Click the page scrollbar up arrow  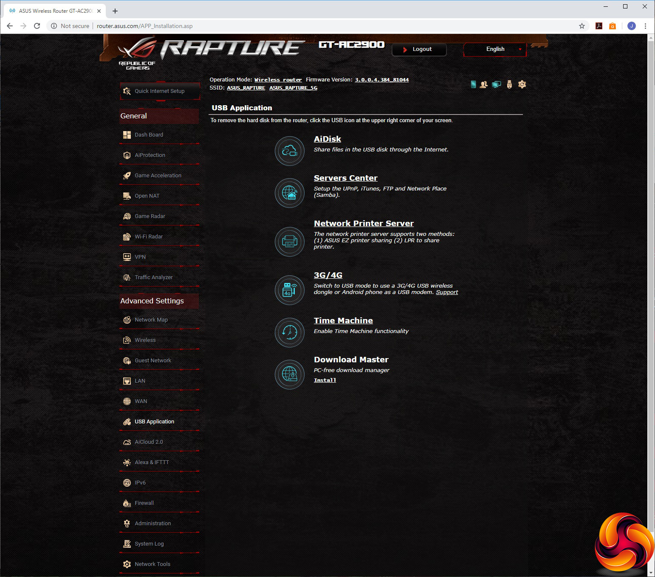pyautogui.click(x=651, y=38)
